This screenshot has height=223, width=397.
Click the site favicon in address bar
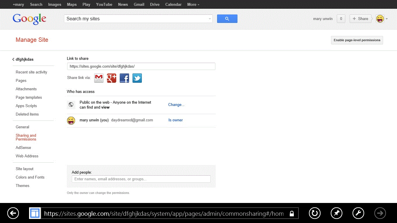(x=35, y=213)
